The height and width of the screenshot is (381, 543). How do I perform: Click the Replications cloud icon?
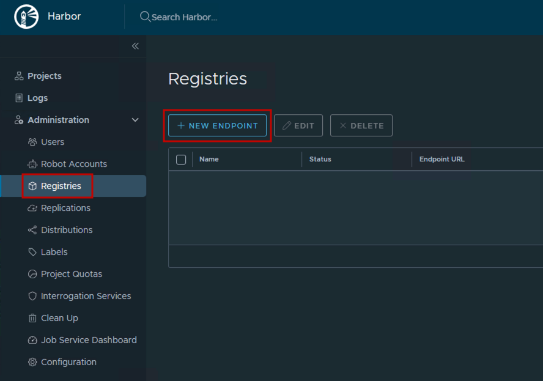[x=32, y=208]
